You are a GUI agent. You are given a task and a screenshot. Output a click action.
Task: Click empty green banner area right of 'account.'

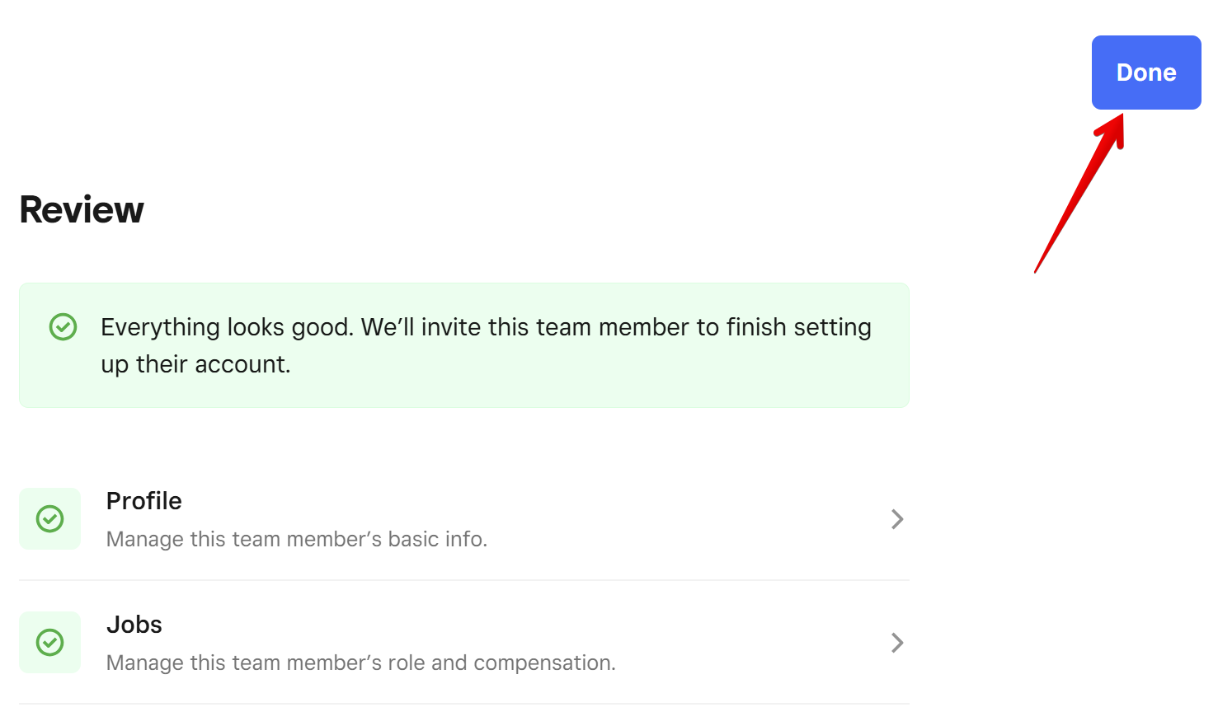coord(594,364)
